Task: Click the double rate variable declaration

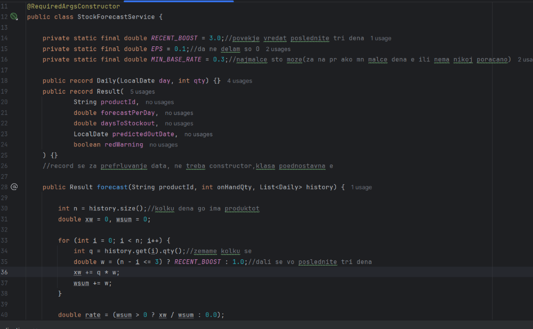Action: [x=93, y=315]
